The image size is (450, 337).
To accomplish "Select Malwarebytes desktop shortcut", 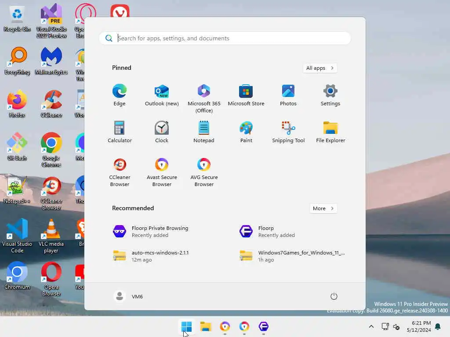I will (x=51, y=61).
